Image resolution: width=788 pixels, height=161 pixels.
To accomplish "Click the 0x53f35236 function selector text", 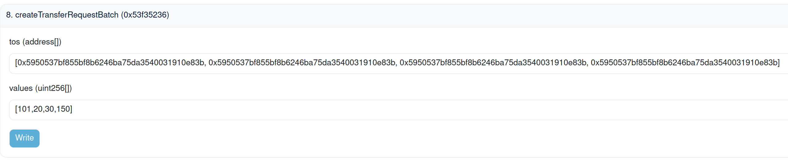I will tap(145, 15).
